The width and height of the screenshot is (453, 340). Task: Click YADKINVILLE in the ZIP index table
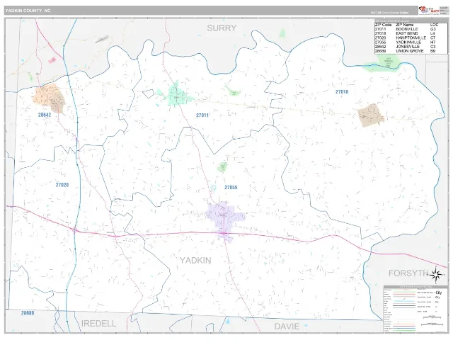point(408,42)
